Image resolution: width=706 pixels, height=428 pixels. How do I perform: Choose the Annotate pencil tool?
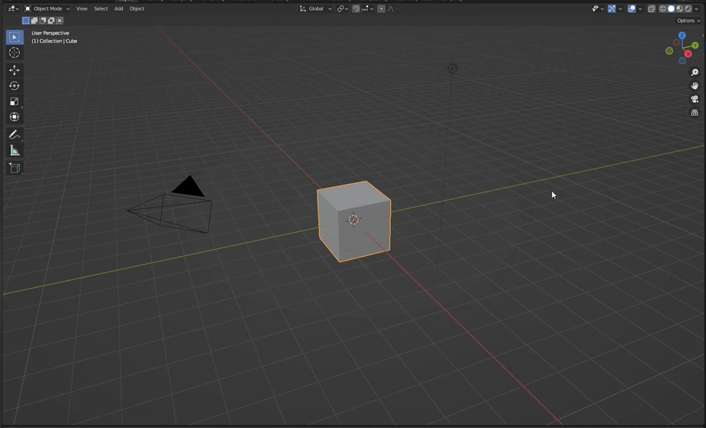[x=15, y=134]
